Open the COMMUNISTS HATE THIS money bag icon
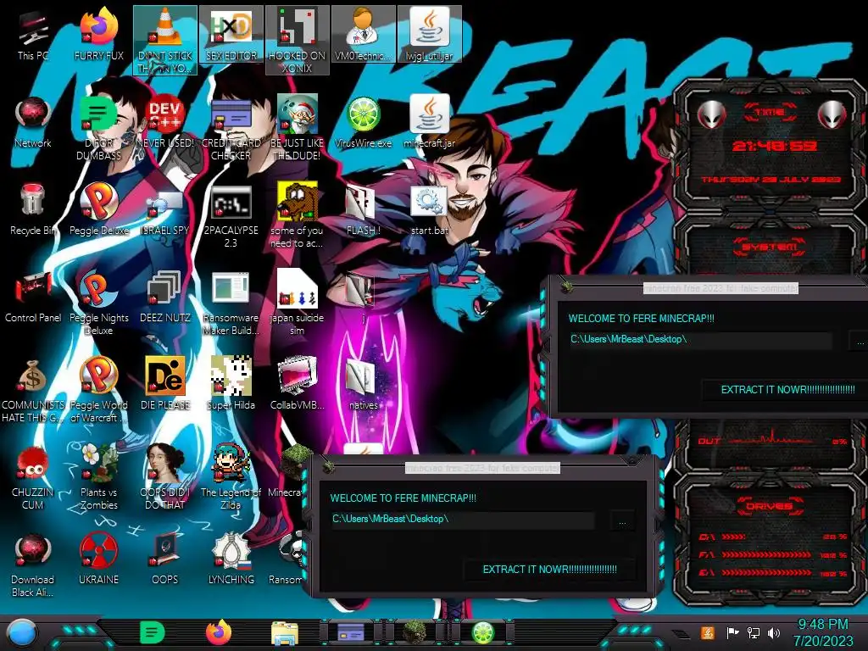Image resolution: width=868 pixels, height=651 pixels. point(33,390)
